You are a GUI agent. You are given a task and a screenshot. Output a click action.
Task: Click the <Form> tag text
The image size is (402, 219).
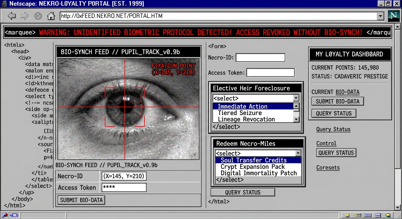coord(217,46)
